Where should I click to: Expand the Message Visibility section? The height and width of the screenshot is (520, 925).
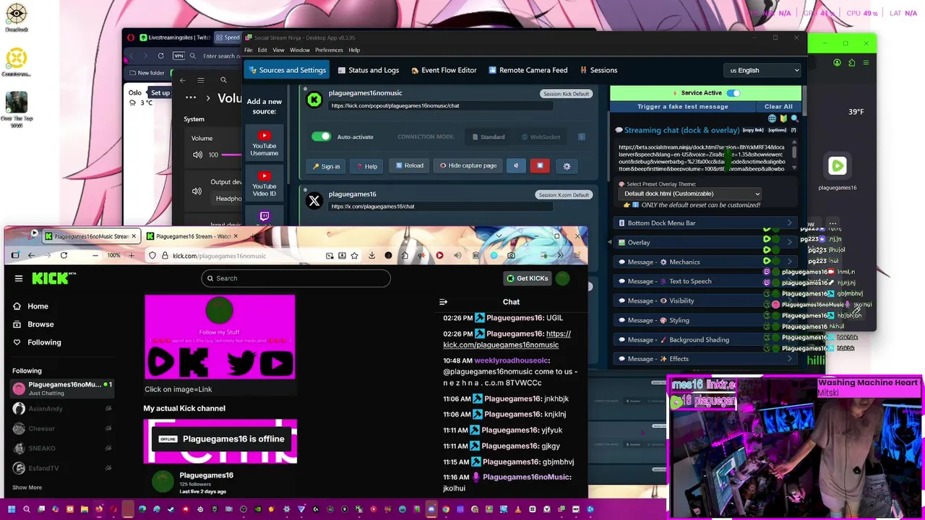(x=705, y=301)
